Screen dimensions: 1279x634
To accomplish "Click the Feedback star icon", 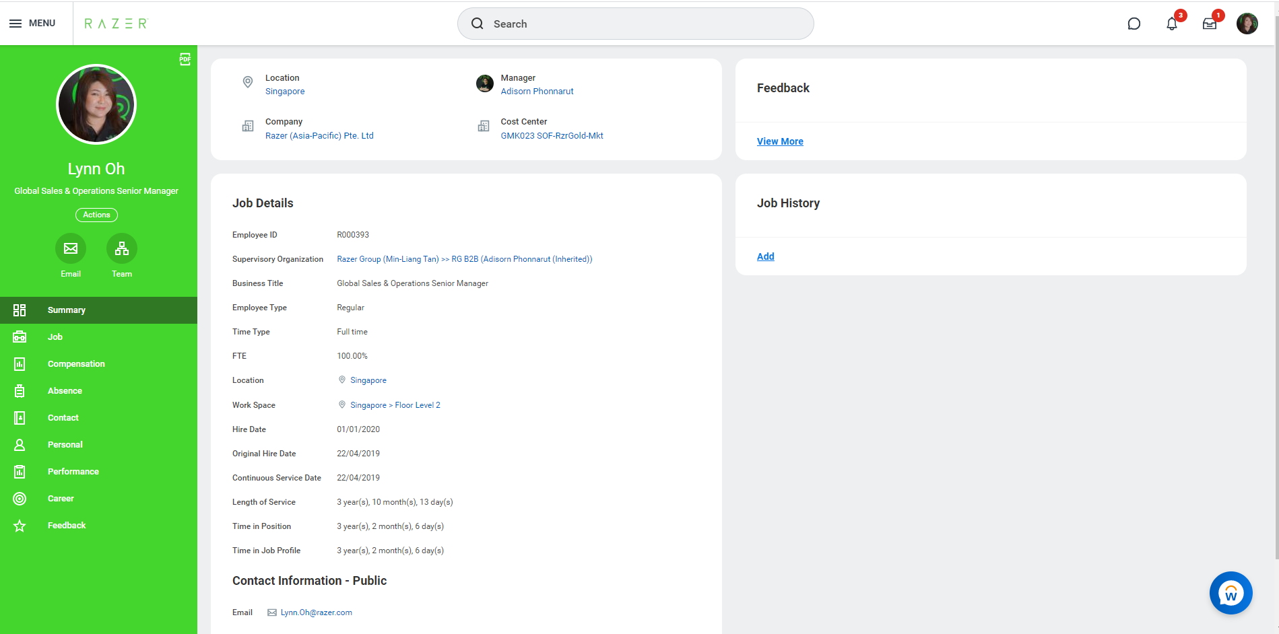I will pyautogui.click(x=20, y=526).
